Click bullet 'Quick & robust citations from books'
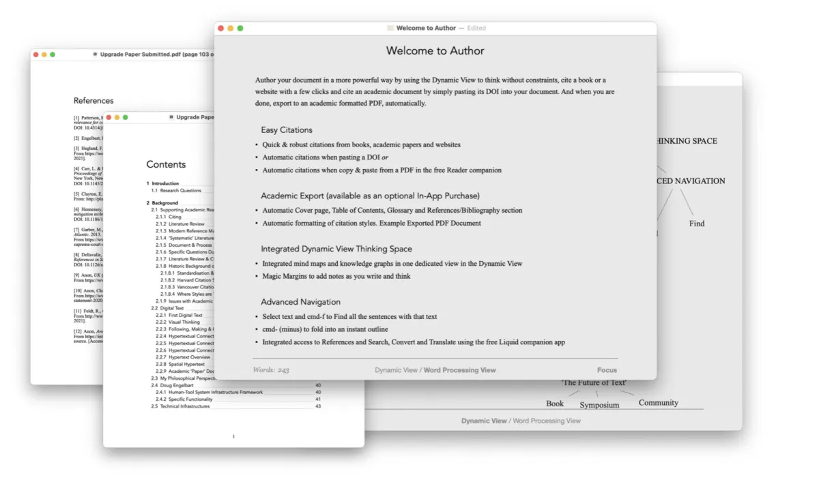 [361, 145]
